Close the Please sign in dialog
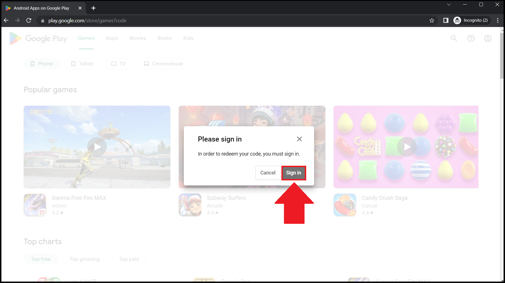505x283 pixels. click(x=299, y=139)
